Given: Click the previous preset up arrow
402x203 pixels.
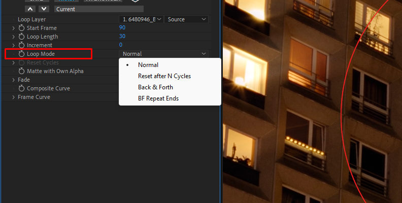Looking at the screenshot, I should (x=30, y=9).
